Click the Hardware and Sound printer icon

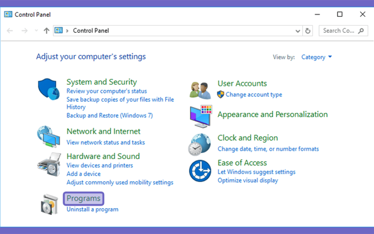49,165
